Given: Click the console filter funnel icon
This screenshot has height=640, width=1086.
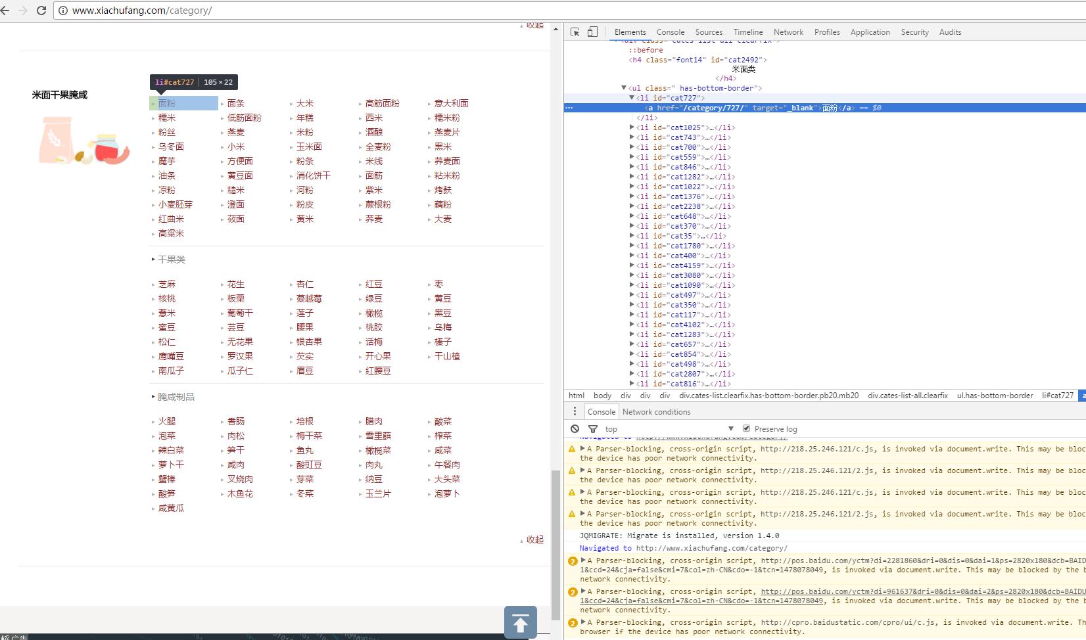Looking at the screenshot, I should 593,428.
